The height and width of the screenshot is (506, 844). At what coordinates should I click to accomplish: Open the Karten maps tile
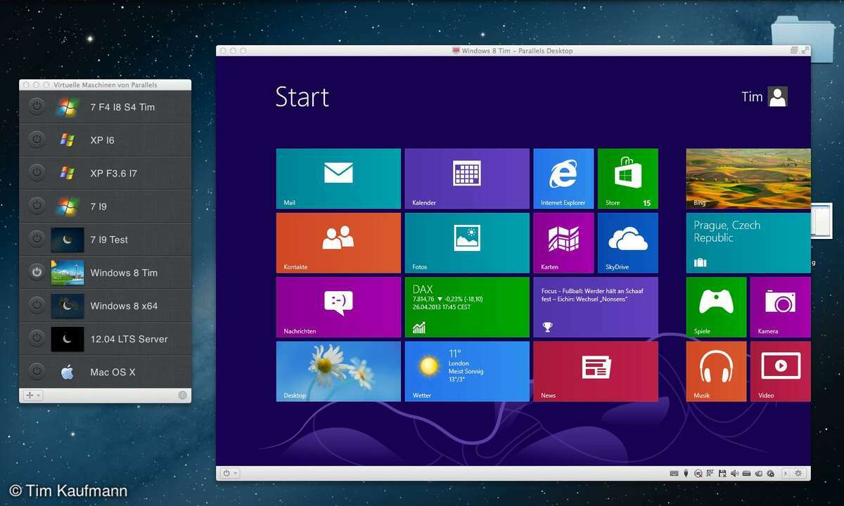563,242
